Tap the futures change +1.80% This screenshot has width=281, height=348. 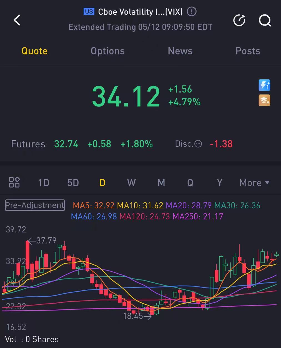[137, 144]
